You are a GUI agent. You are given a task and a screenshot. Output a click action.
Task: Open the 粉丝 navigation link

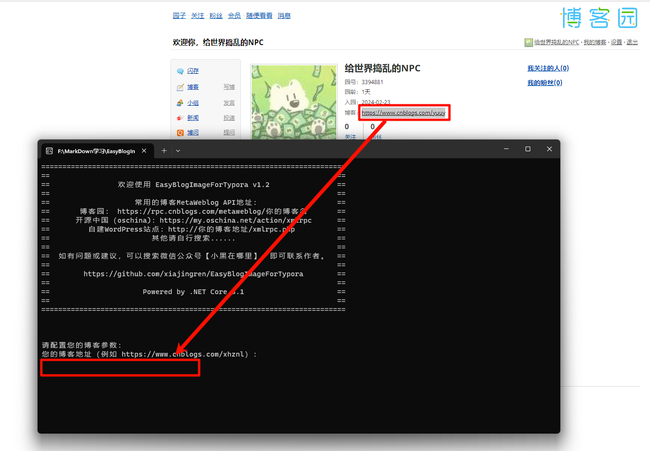[216, 16]
